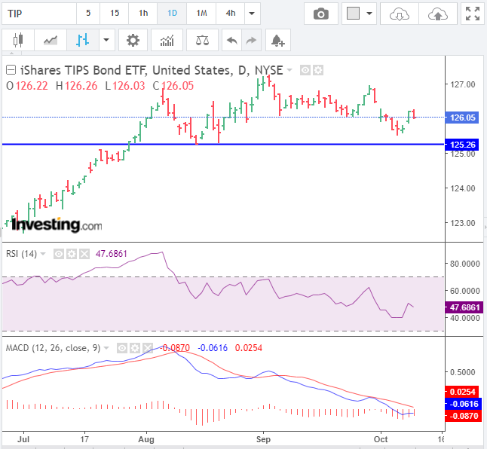This screenshot has width=487, height=449.
Task: Click the Sep date on time axis
Action: (x=263, y=439)
